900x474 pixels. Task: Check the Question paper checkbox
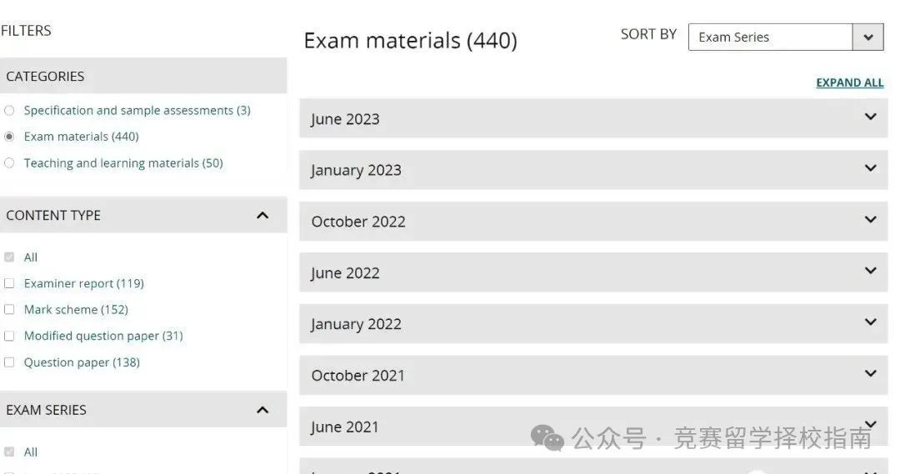(9, 362)
